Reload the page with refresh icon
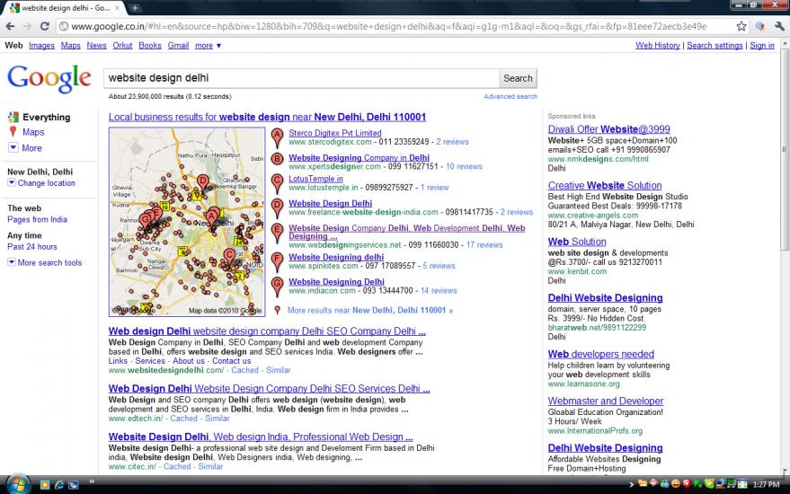790x494 pixels. 45,26
